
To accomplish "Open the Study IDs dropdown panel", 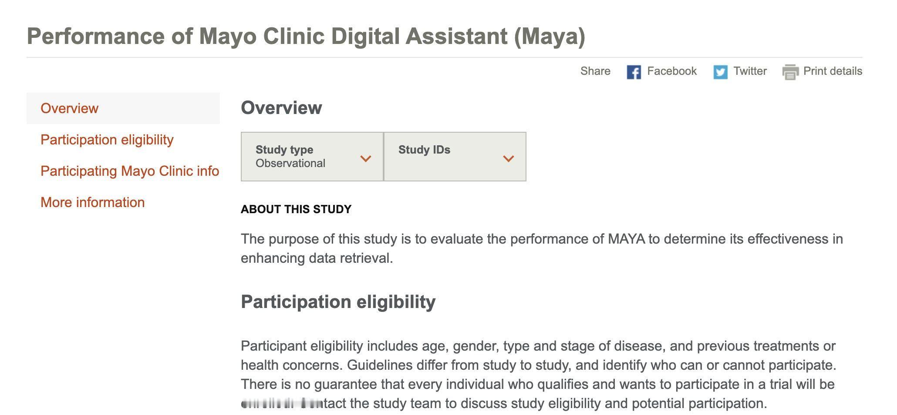I will [x=455, y=157].
